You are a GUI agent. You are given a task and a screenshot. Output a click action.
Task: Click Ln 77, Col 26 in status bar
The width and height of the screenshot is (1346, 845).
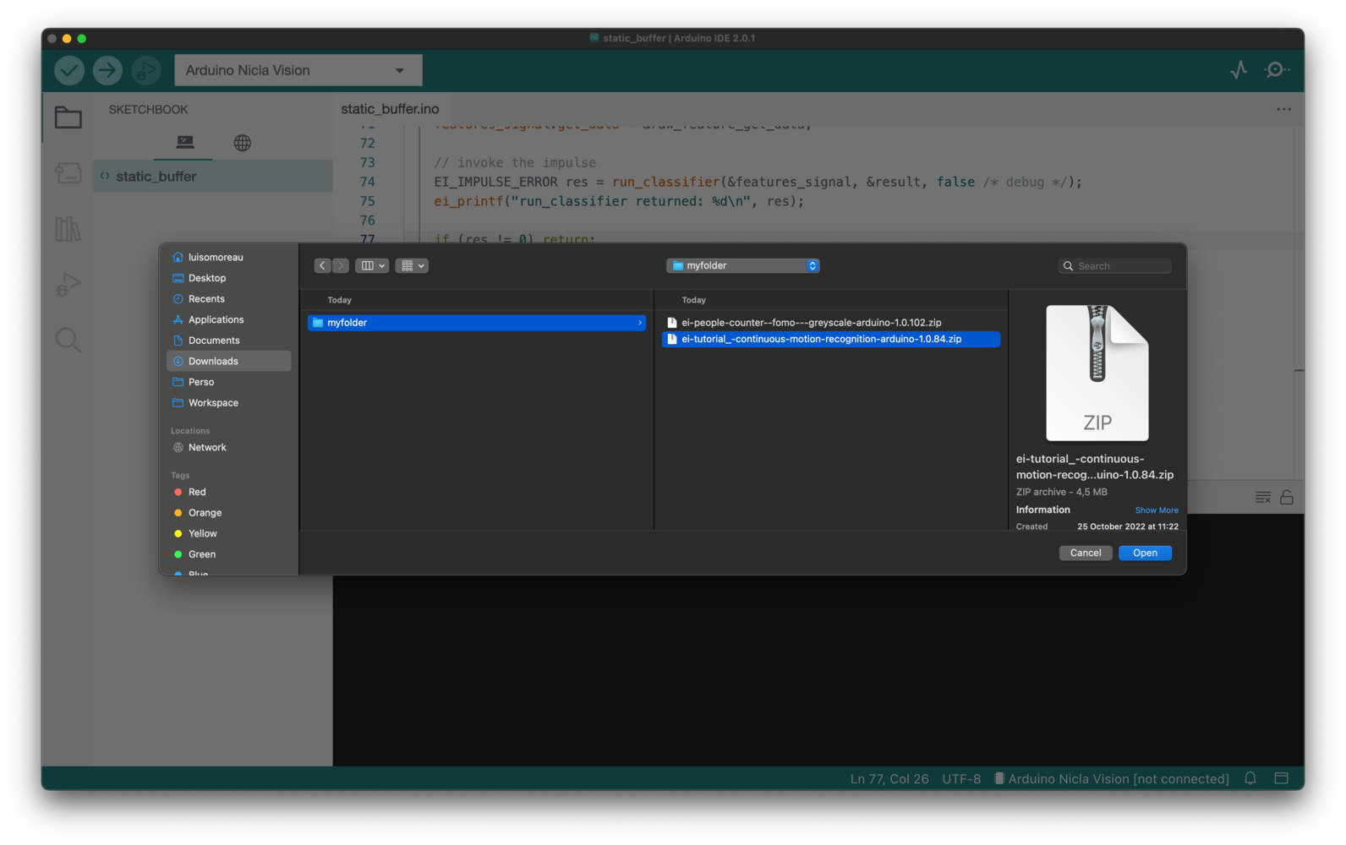click(889, 779)
